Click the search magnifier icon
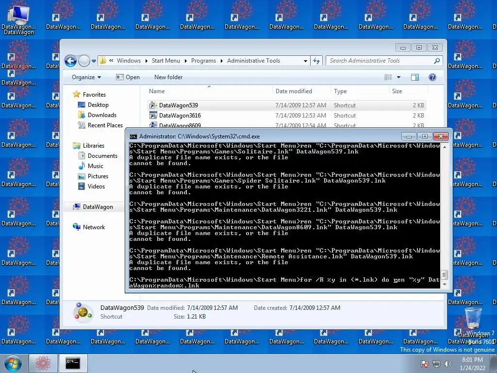The image size is (497, 373). [437, 61]
